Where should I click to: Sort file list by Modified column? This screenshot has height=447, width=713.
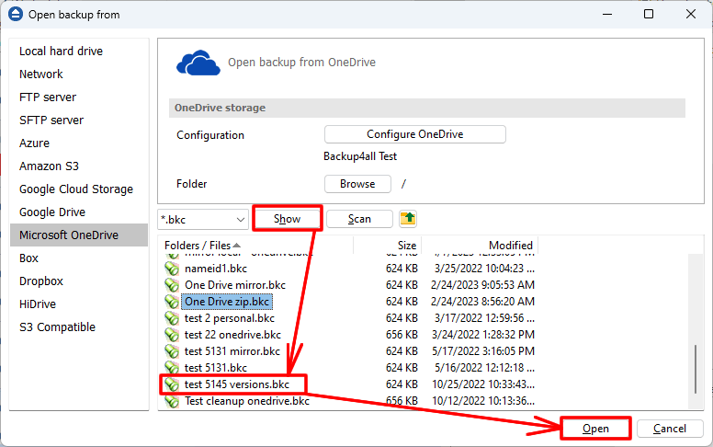pos(510,246)
